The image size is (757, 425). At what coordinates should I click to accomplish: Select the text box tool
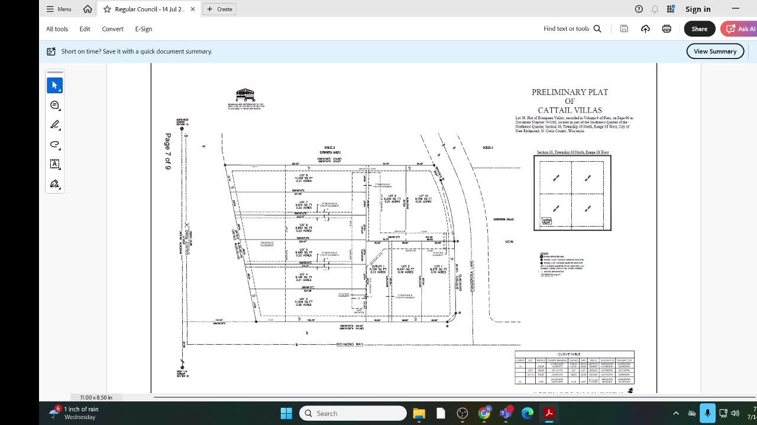pos(54,164)
